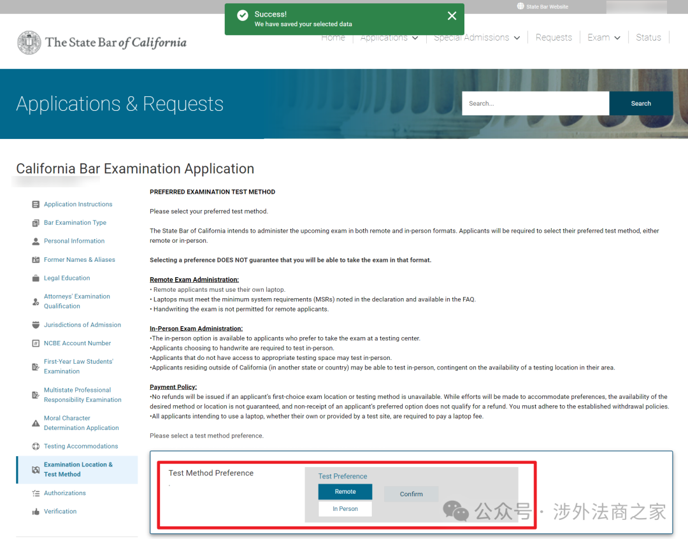Click the Search button
Viewport: 688px width, 539px height.
[x=641, y=104]
